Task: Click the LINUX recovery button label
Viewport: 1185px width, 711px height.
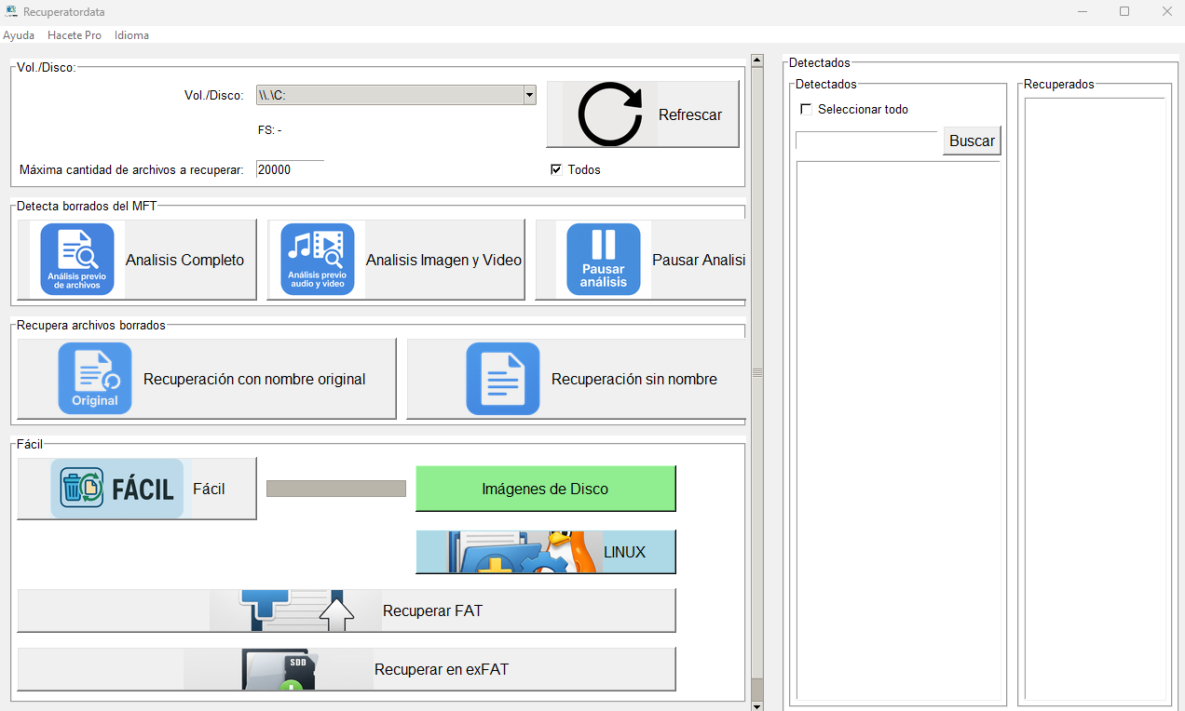Action: (624, 552)
